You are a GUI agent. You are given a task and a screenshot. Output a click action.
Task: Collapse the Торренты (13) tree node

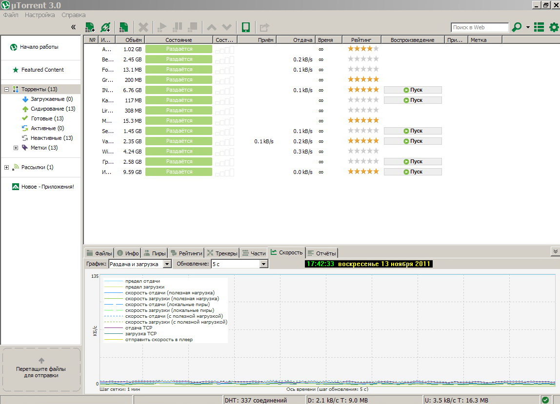click(x=6, y=89)
